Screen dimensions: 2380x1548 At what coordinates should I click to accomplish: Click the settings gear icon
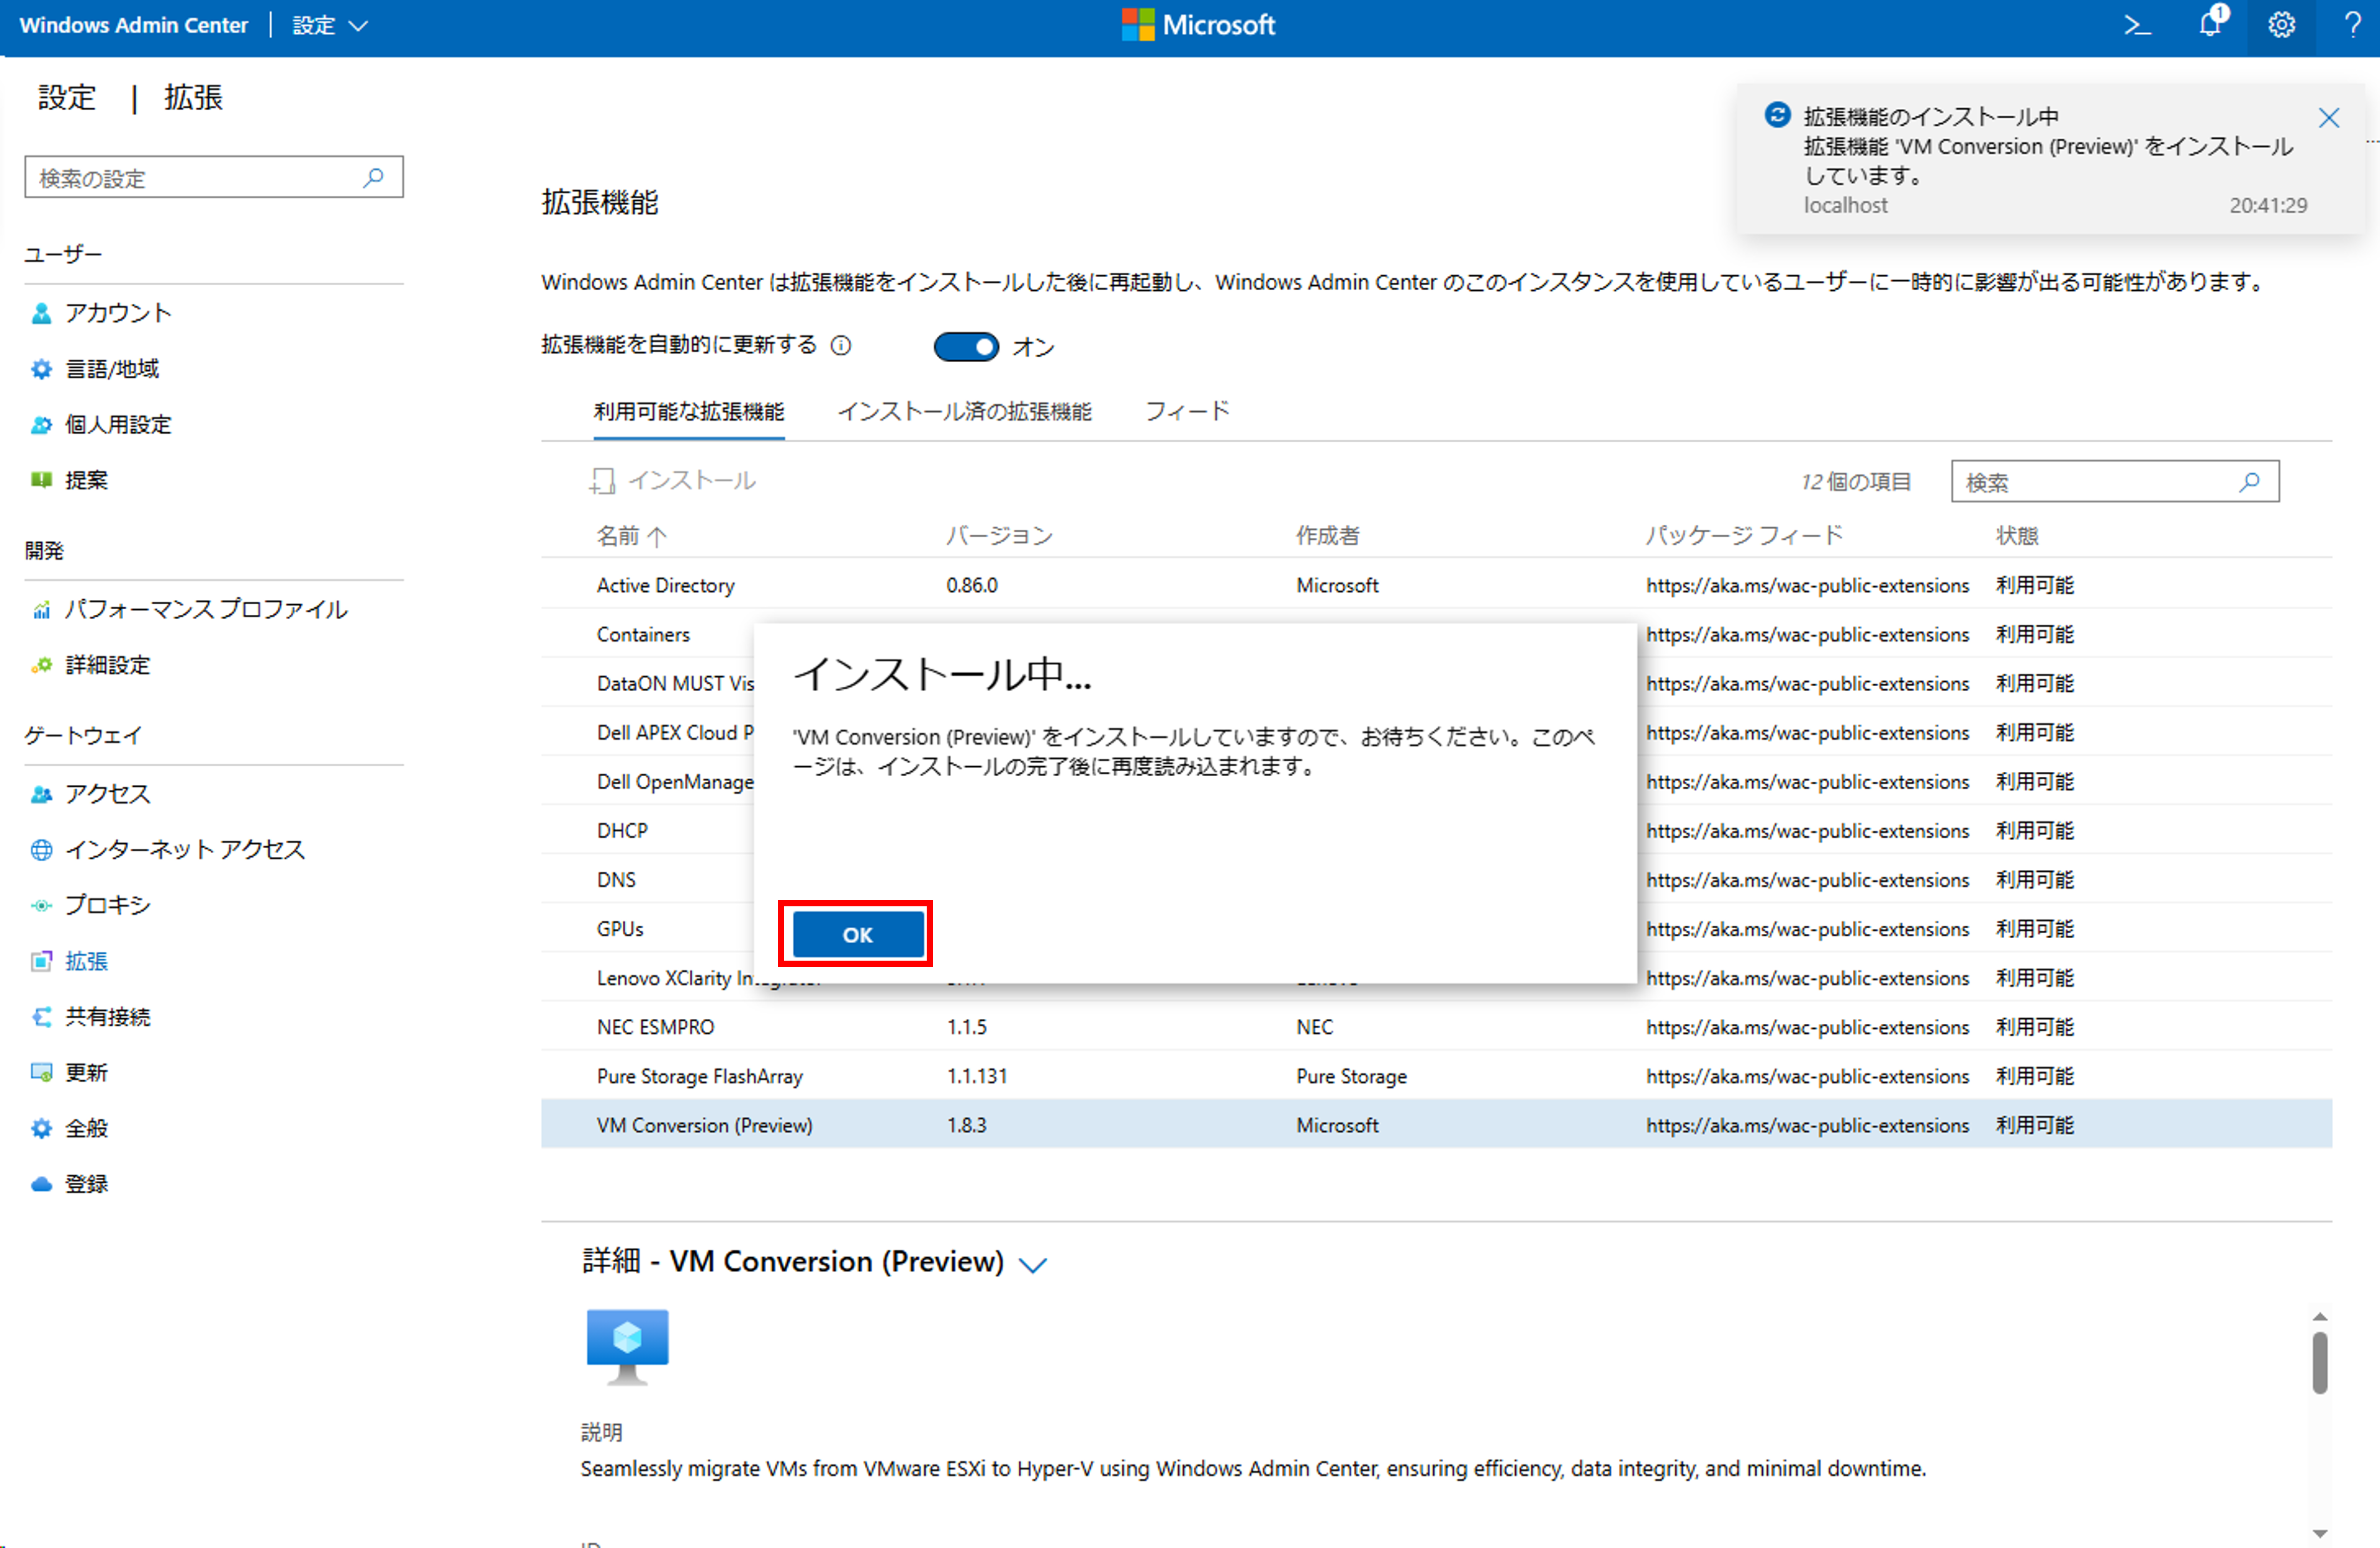click(x=2281, y=25)
